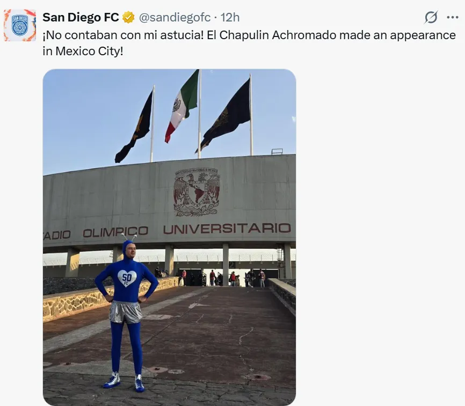Image resolution: width=465 pixels, height=406 pixels.
Task: Click the "OLIMPICO" lettering on the stadium
Action: (x=115, y=232)
